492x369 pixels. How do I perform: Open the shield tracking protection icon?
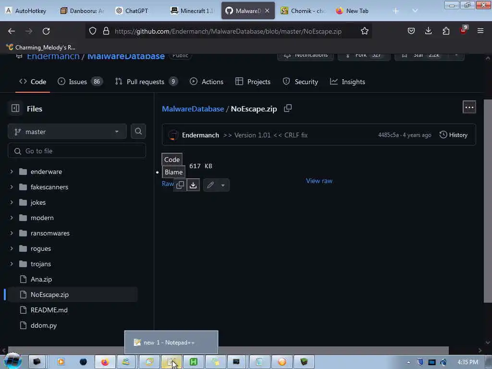[93, 31]
